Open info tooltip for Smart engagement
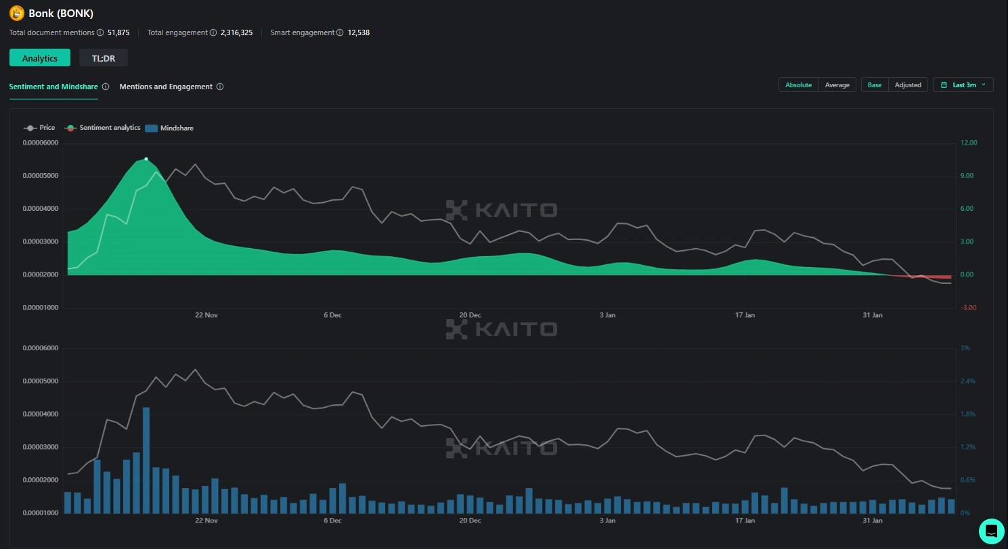Viewport: 1008px width, 549px height. click(340, 32)
